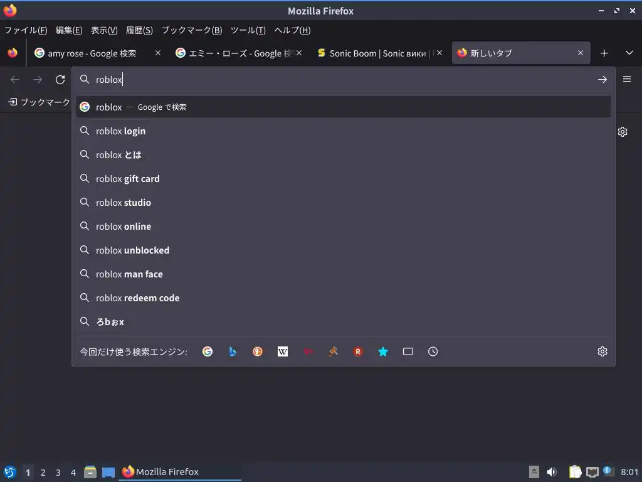Viewport: 642px width, 482px height.
Task: Click the forward navigation arrow
Action: tap(38, 80)
